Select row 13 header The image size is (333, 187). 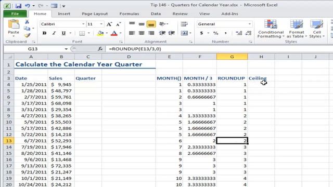click(9, 141)
